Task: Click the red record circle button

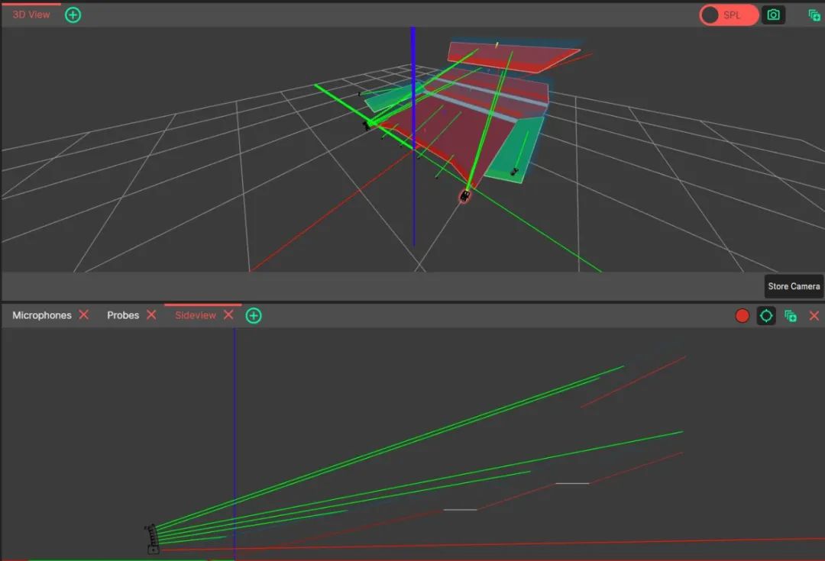Action: (x=742, y=316)
